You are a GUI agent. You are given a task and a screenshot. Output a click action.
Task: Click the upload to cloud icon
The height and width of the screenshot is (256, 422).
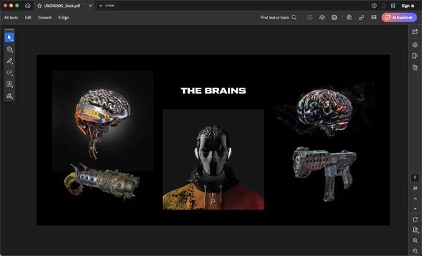tap(322, 17)
